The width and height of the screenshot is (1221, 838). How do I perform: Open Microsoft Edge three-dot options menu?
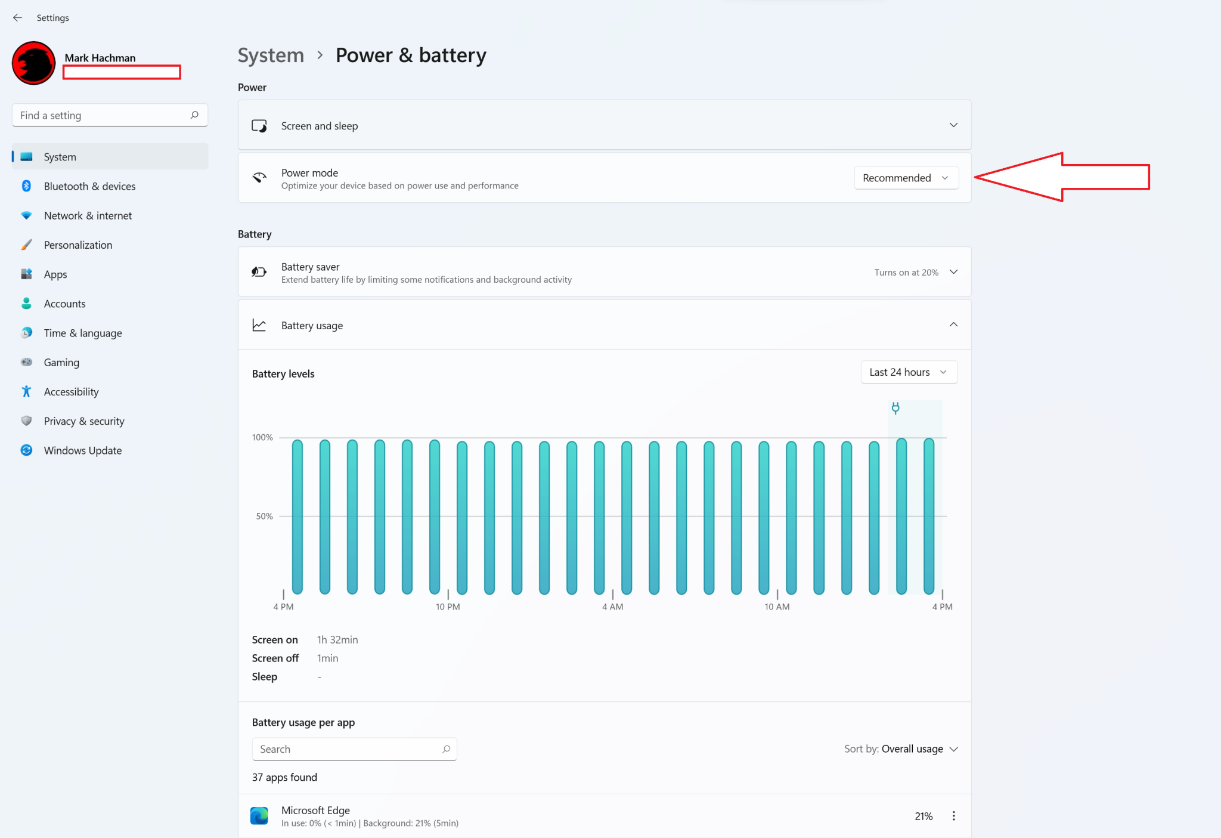tap(953, 816)
